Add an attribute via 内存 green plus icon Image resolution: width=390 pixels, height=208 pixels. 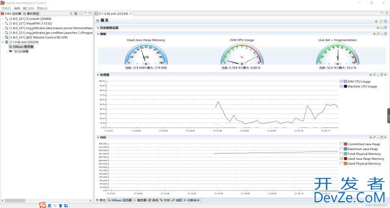(370, 137)
